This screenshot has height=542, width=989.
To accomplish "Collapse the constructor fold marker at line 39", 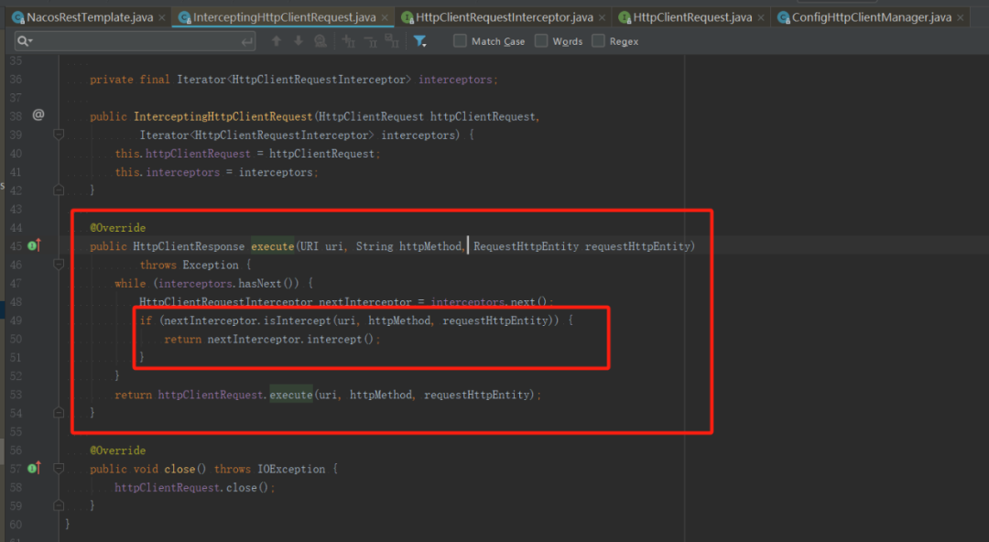I will (59, 135).
